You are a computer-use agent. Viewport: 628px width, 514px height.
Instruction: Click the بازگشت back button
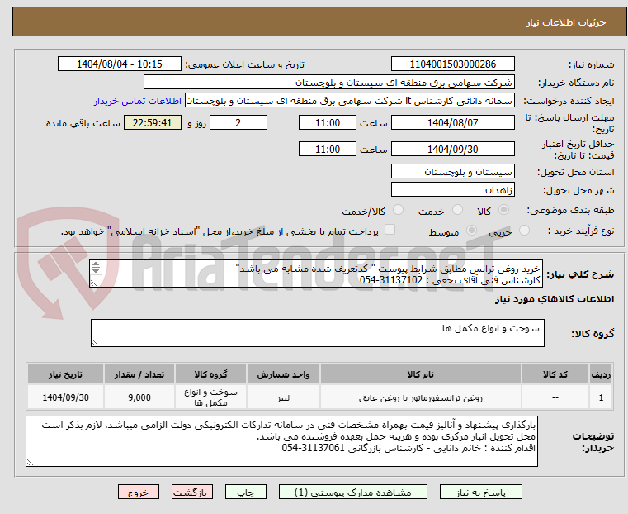(192, 492)
